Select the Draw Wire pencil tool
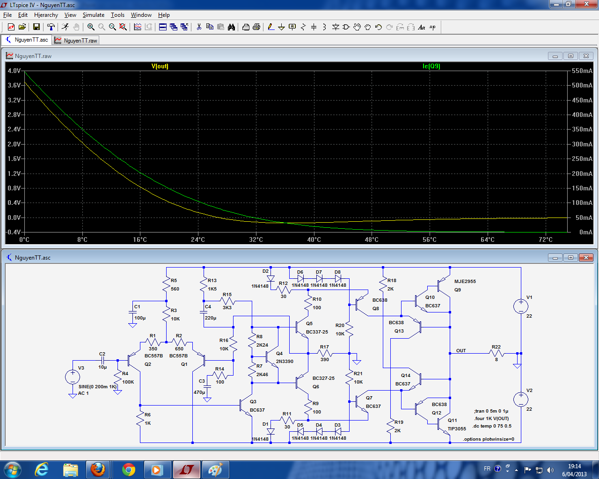 coord(270,27)
